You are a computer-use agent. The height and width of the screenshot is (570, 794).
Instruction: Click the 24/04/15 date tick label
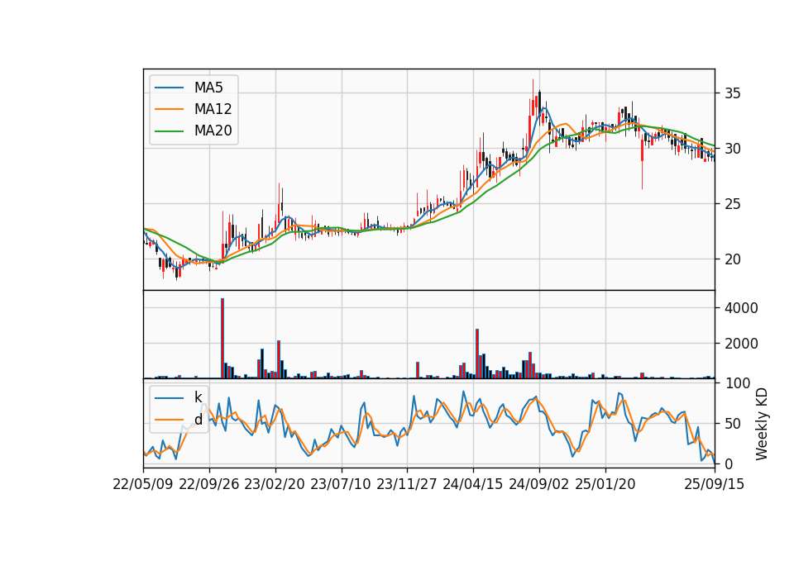473,484
